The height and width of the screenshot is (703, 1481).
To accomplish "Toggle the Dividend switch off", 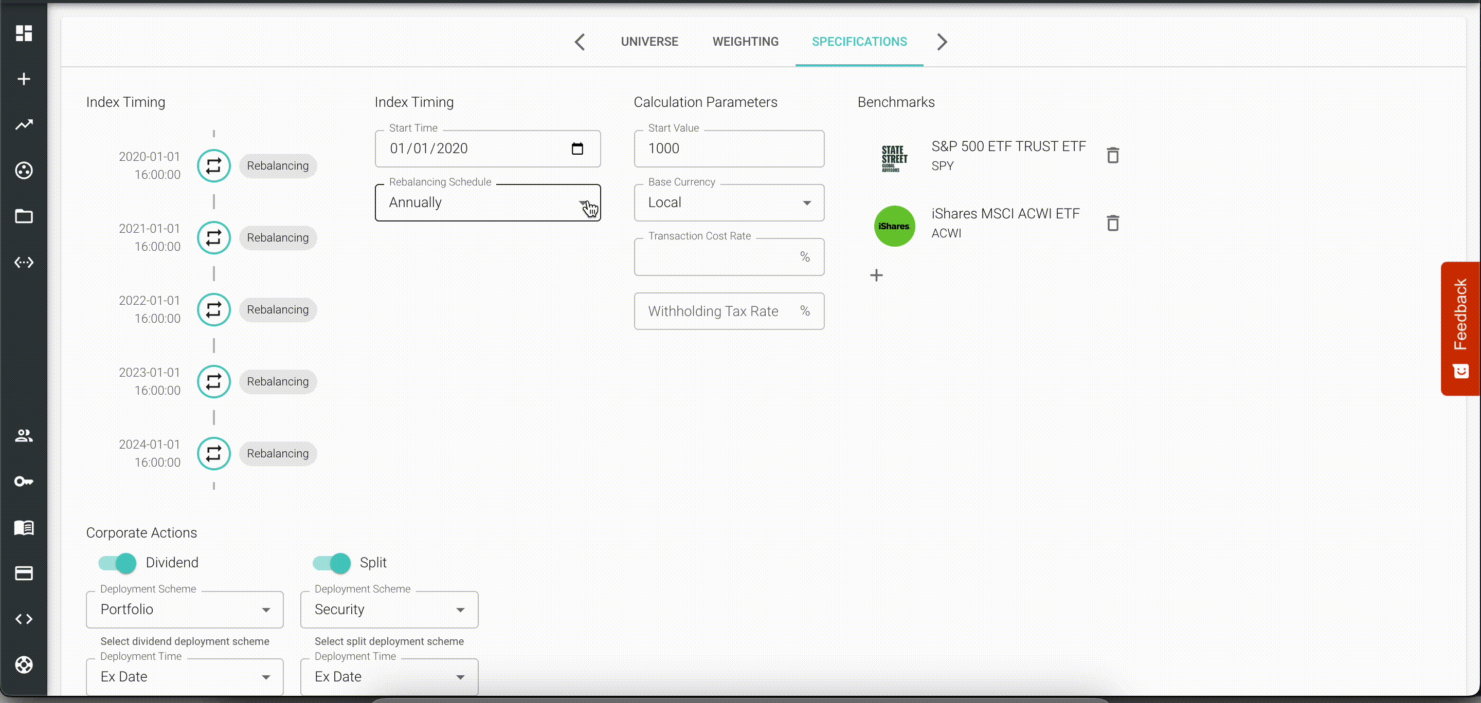I will click(x=117, y=563).
